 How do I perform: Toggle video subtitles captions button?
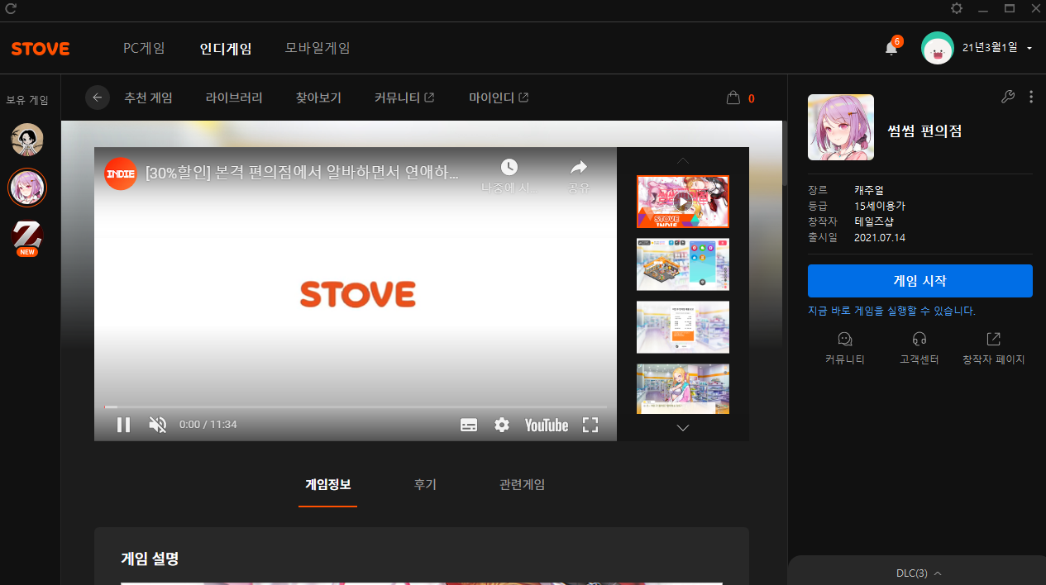(x=469, y=425)
